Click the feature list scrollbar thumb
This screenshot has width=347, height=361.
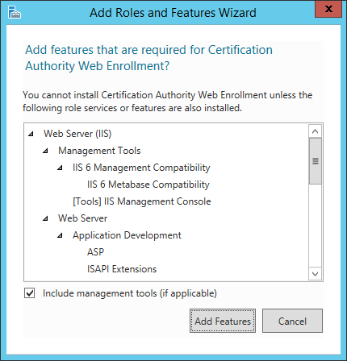click(x=316, y=161)
